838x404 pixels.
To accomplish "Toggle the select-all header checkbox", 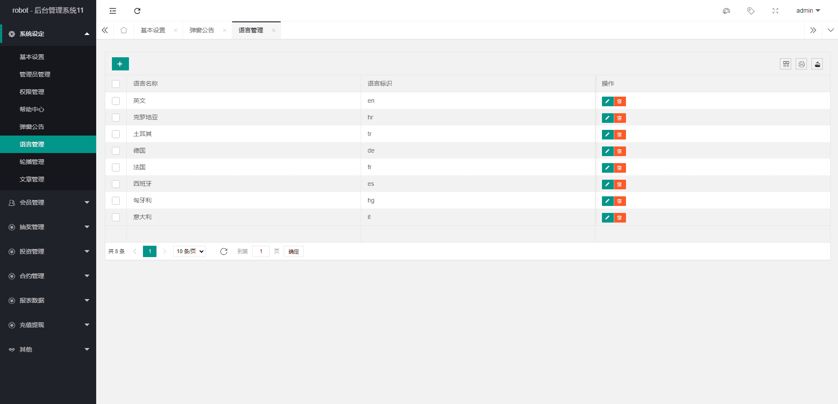I will pyautogui.click(x=116, y=84).
